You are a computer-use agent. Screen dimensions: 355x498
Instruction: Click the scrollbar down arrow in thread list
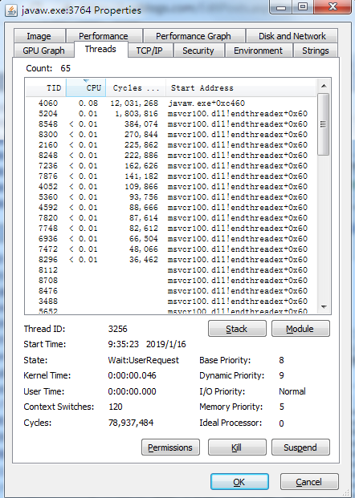coord(324,307)
